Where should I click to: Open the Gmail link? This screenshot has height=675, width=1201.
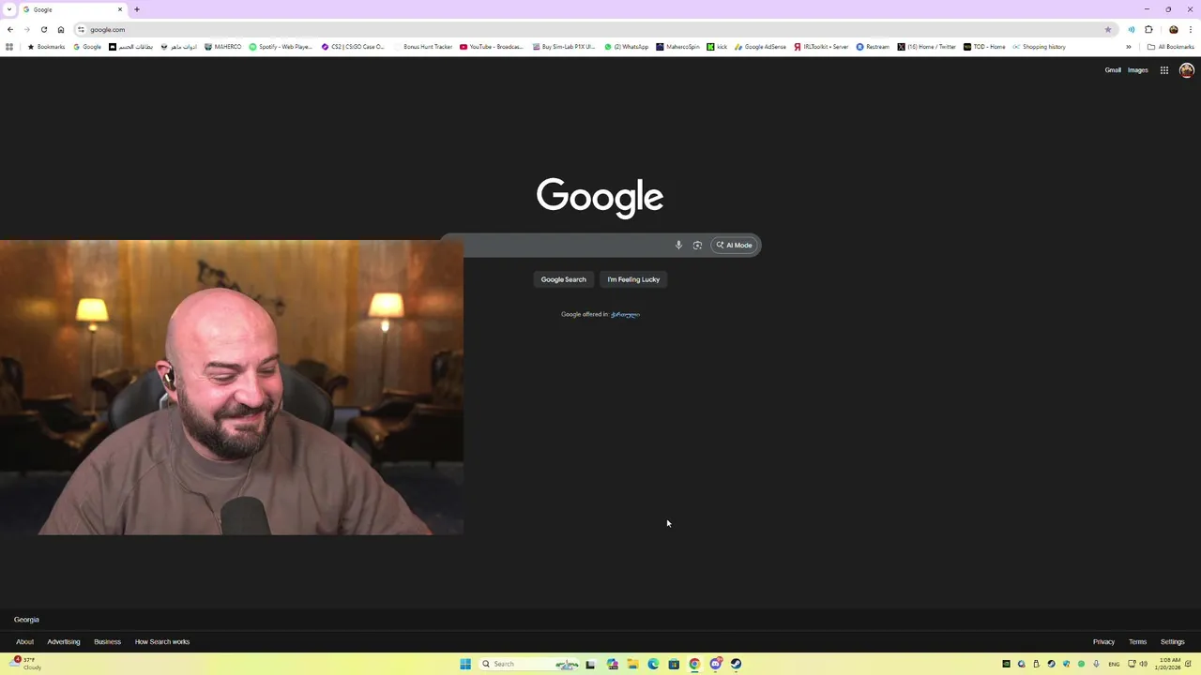point(1113,70)
